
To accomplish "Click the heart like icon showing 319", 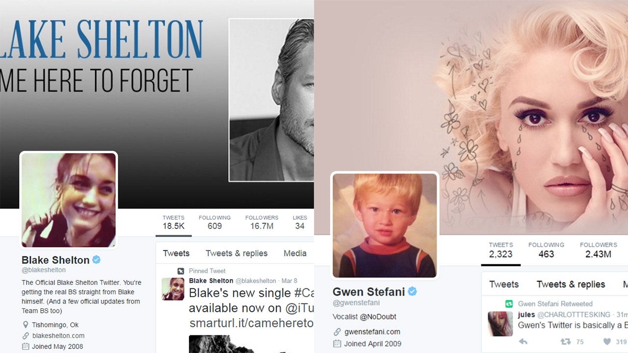I will pos(607,342).
